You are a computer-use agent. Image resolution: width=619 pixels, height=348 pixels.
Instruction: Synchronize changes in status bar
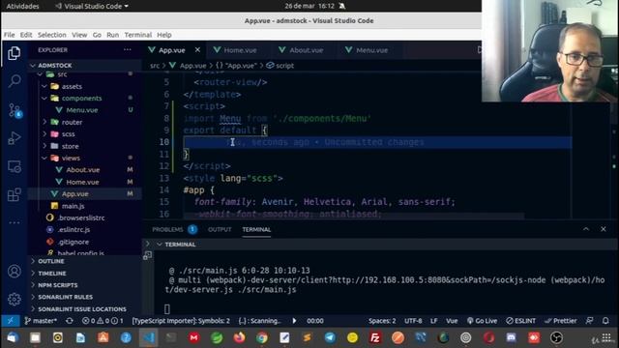point(70,321)
